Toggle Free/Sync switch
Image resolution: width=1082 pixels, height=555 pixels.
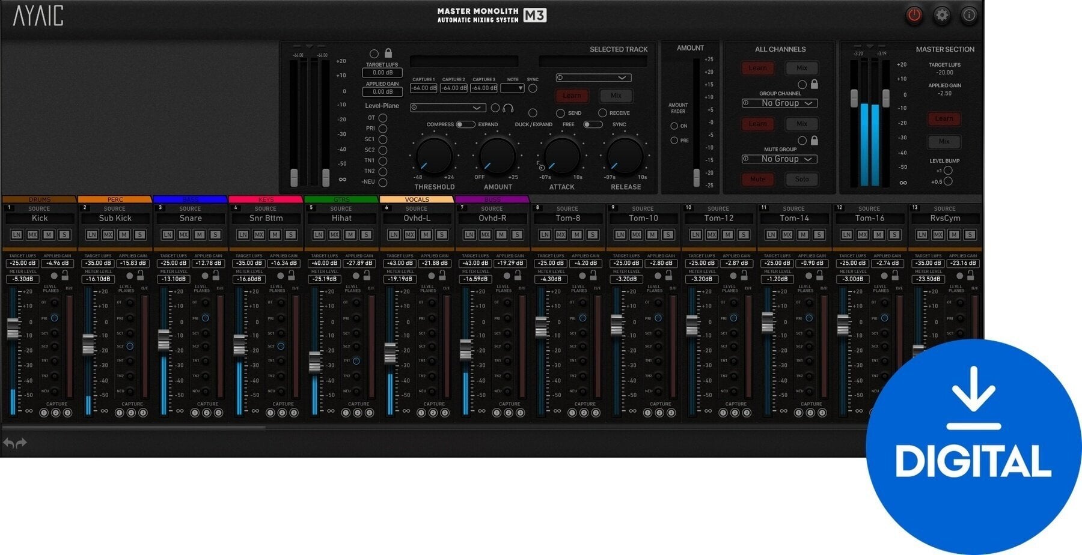[593, 124]
